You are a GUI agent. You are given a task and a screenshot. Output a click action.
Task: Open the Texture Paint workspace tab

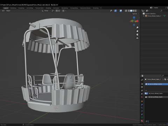[x=39, y=8]
